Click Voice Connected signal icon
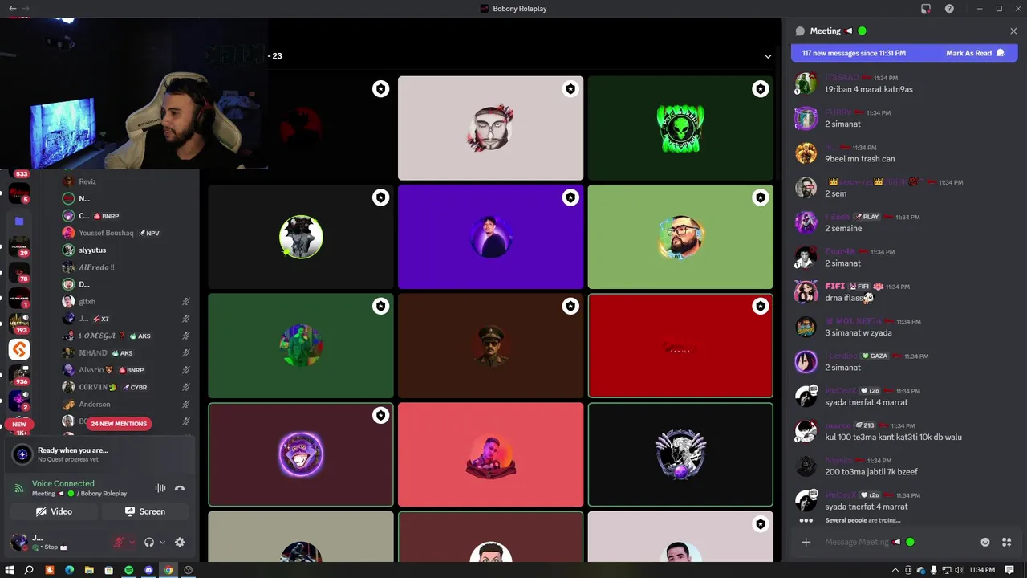Viewport: 1027px width, 578px height. (x=19, y=488)
